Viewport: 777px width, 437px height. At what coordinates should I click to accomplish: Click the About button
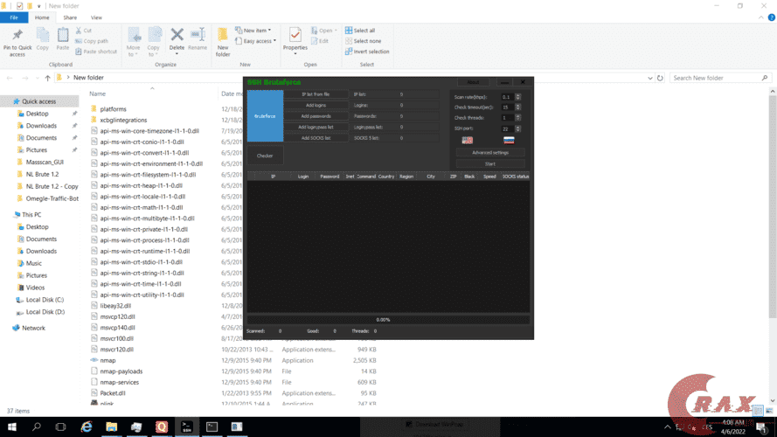tap(472, 82)
